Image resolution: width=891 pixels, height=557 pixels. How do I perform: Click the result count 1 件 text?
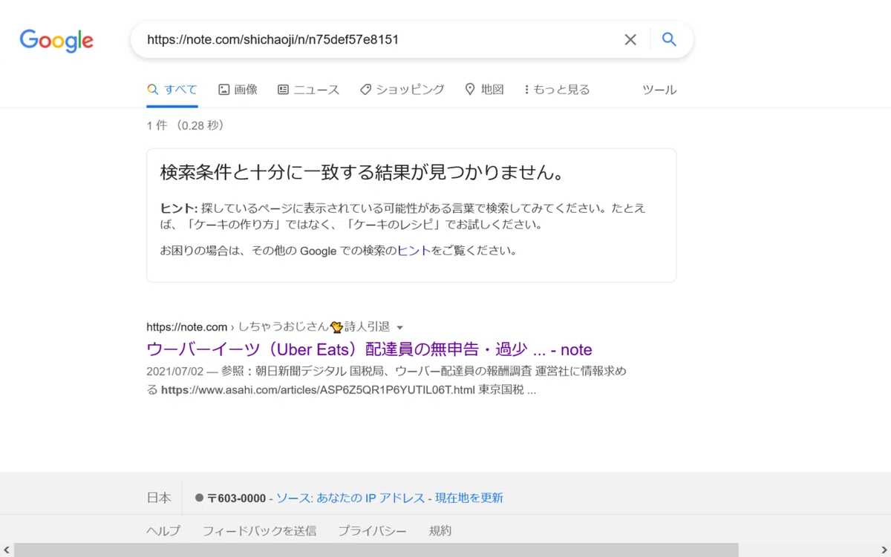[157, 125]
